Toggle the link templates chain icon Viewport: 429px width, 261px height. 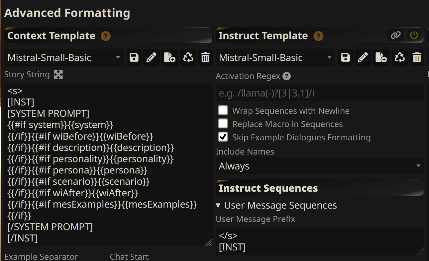point(396,35)
